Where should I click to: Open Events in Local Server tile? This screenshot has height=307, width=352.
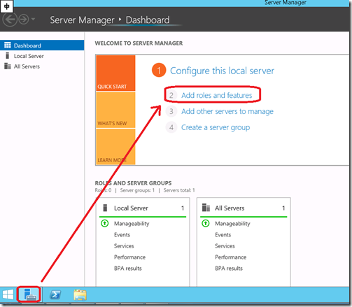point(122,235)
